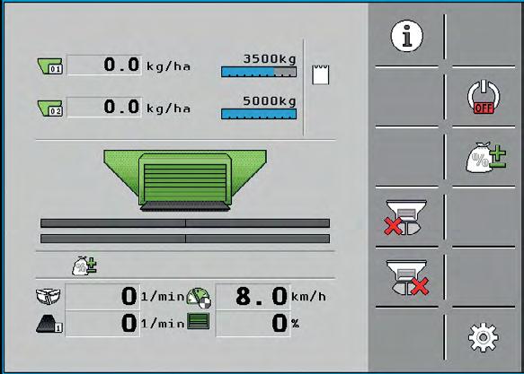
Task: Click the 5000kg capacity label
Action: tap(270, 101)
